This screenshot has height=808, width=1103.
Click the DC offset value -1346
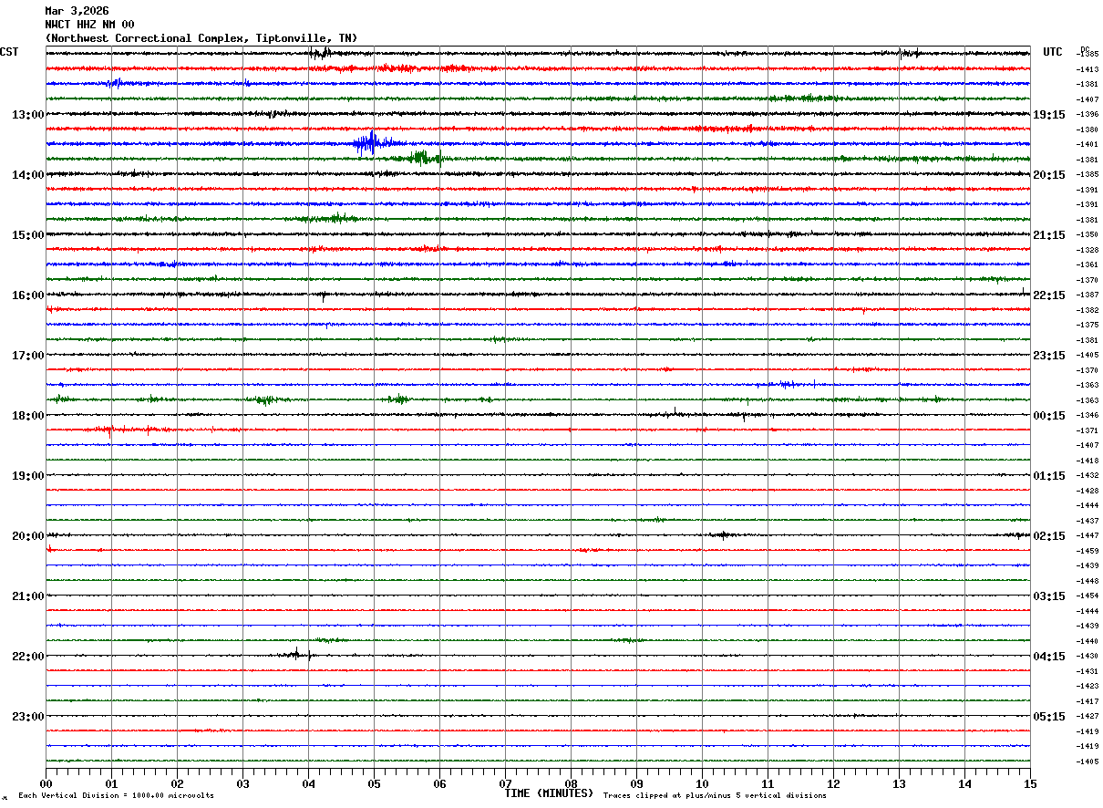point(1087,415)
